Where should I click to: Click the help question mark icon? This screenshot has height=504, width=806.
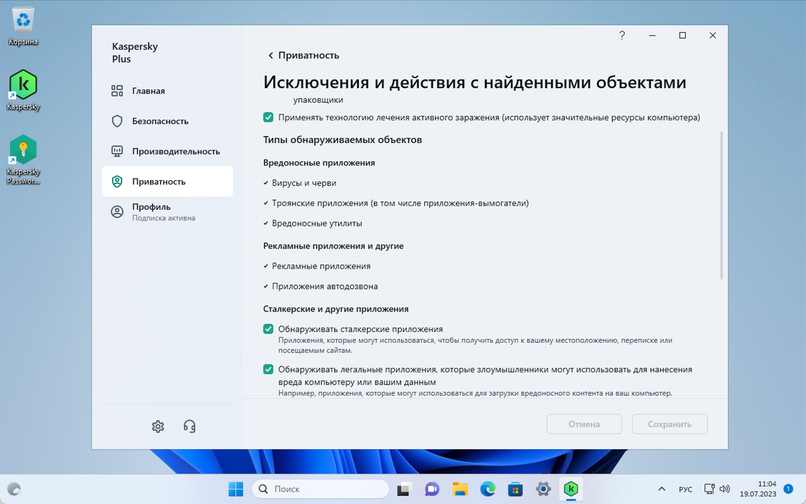tap(622, 36)
